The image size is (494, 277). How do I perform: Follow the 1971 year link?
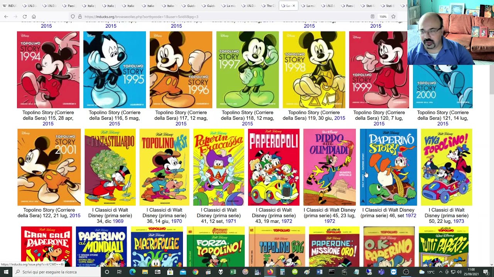[231, 221]
